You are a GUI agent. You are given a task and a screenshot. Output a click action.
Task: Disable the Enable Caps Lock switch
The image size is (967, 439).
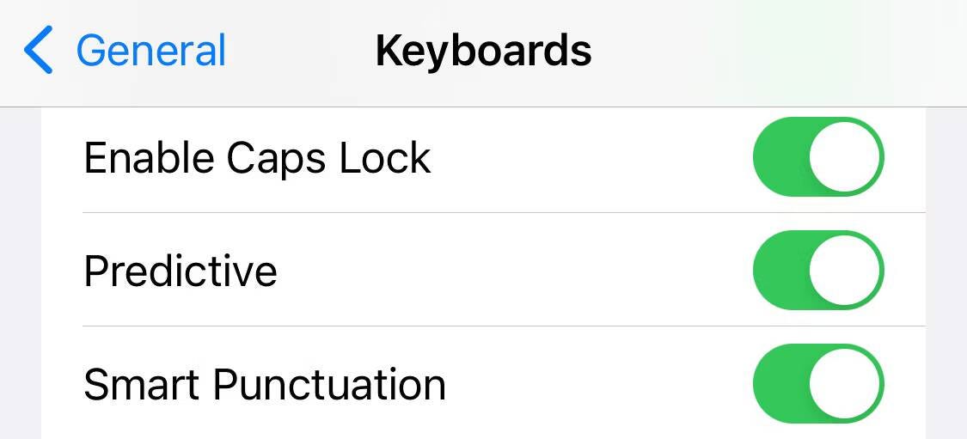[817, 157]
